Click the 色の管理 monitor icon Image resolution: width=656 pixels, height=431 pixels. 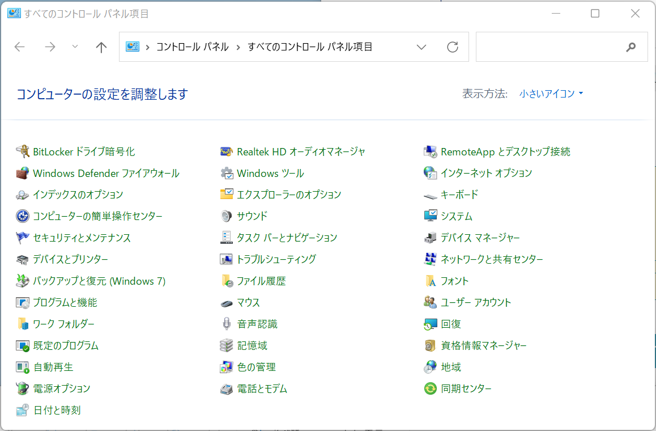pyautogui.click(x=227, y=367)
